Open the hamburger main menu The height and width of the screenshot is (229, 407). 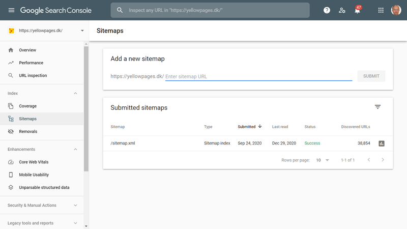coord(11,10)
